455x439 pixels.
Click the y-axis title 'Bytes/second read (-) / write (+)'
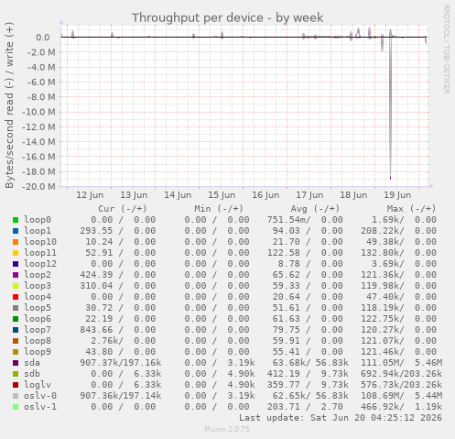click(9, 105)
